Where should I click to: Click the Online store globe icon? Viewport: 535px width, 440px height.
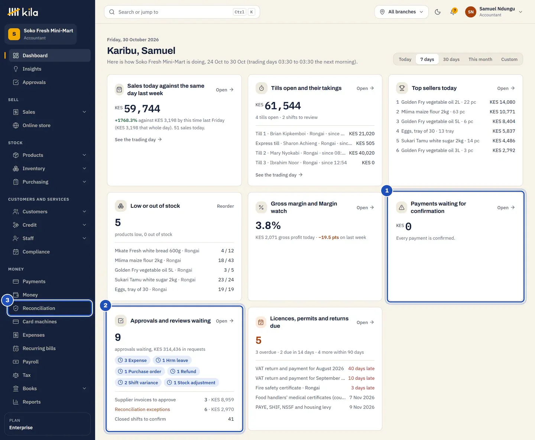tap(16, 125)
